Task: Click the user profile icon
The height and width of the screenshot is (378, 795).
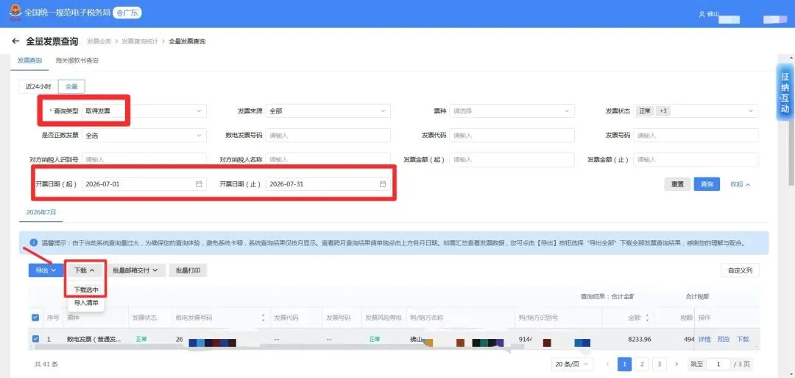Action: pos(702,14)
